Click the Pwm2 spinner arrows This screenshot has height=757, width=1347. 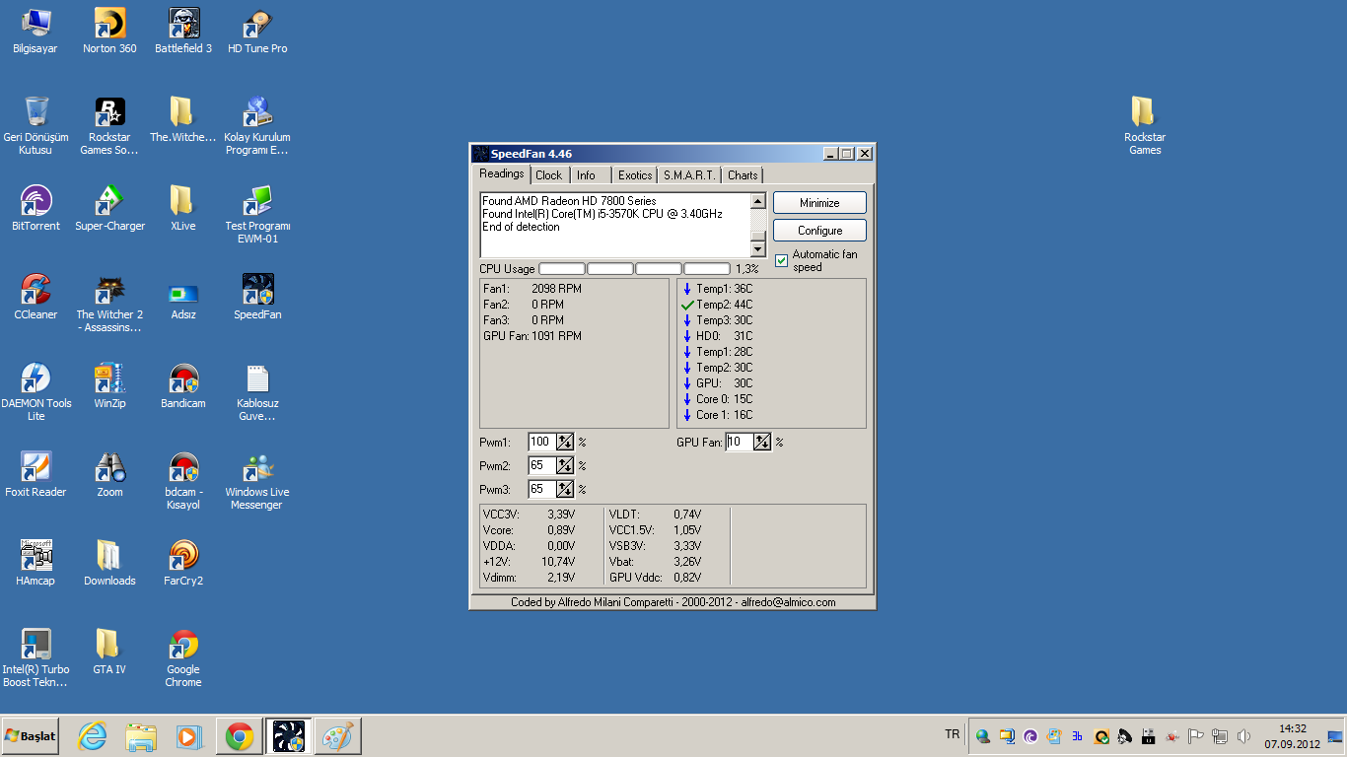(x=565, y=466)
